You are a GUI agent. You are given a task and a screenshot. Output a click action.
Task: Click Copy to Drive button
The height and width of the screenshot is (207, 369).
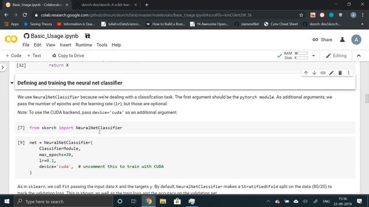(68, 56)
